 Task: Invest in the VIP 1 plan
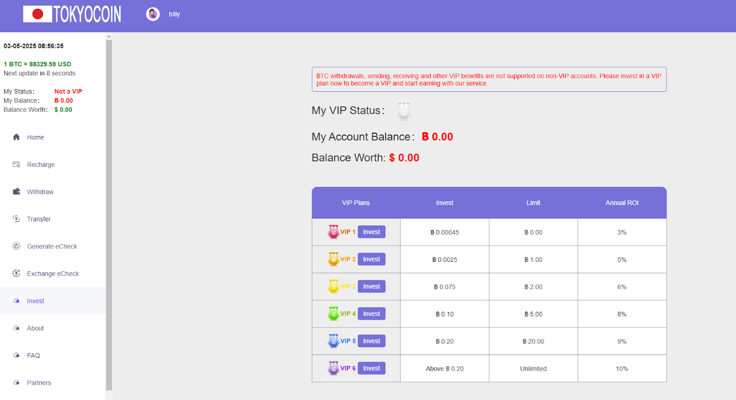[x=372, y=232]
